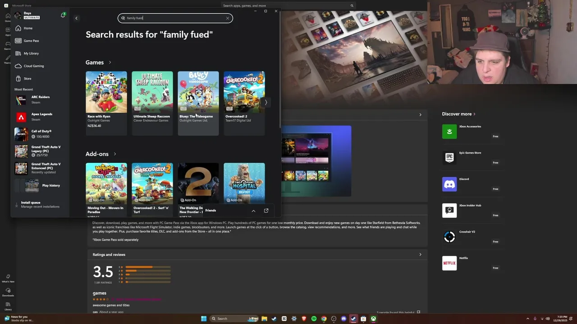Open Google Chrome from taskbar
This screenshot has height=324, width=577.
click(324, 319)
